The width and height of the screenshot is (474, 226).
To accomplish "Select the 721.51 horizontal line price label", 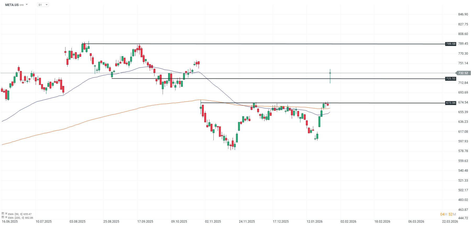I will [451, 79].
